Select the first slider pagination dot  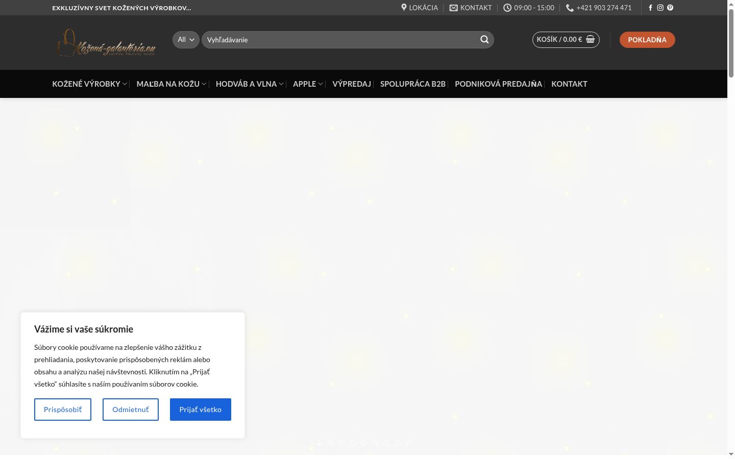[319, 443]
